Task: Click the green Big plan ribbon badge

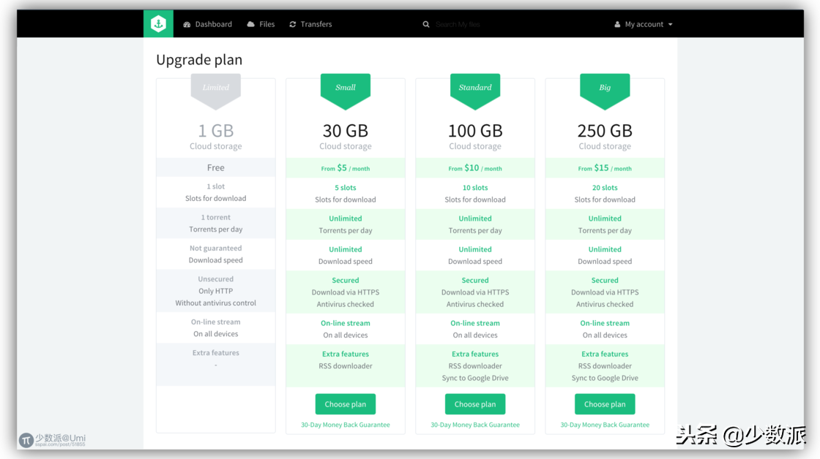Action: (x=605, y=89)
